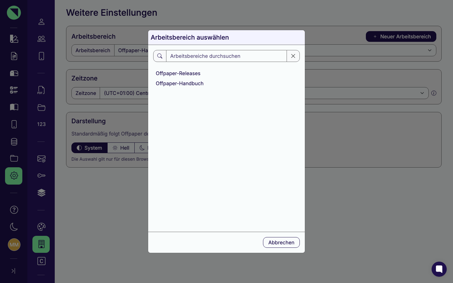453x283 pixels.
Task: Open the document list icon in left rail
Action: click(x=14, y=56)
